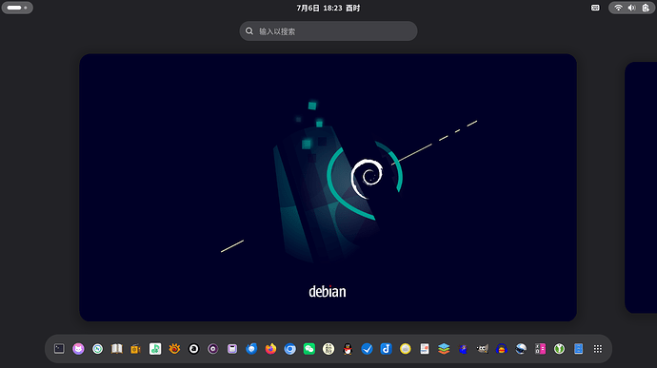Launch the green circular fork icon
Image resolution: width=657 pixels, height=368 pixels.
[x=559, y=349]
